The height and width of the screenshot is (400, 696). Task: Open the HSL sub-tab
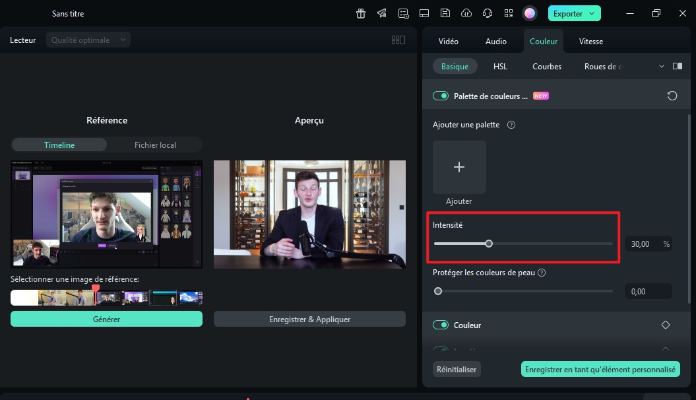[x=500, y=66]
